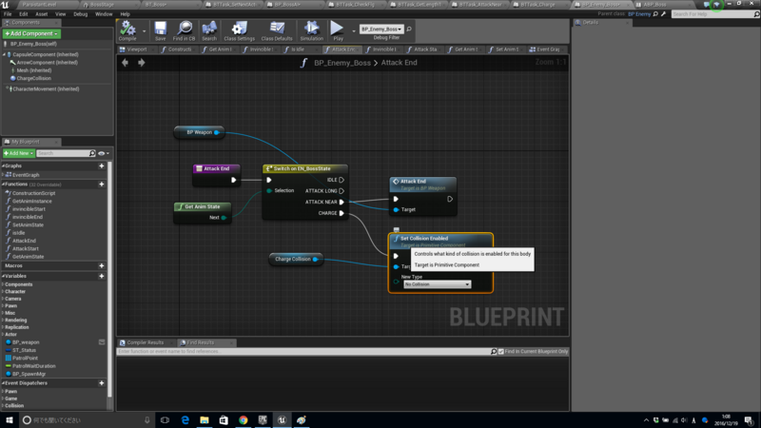Screen dimensions: 761x428
Task: Add a new function with plus icon
Action: pyautogui.click(x=102, y=185)
